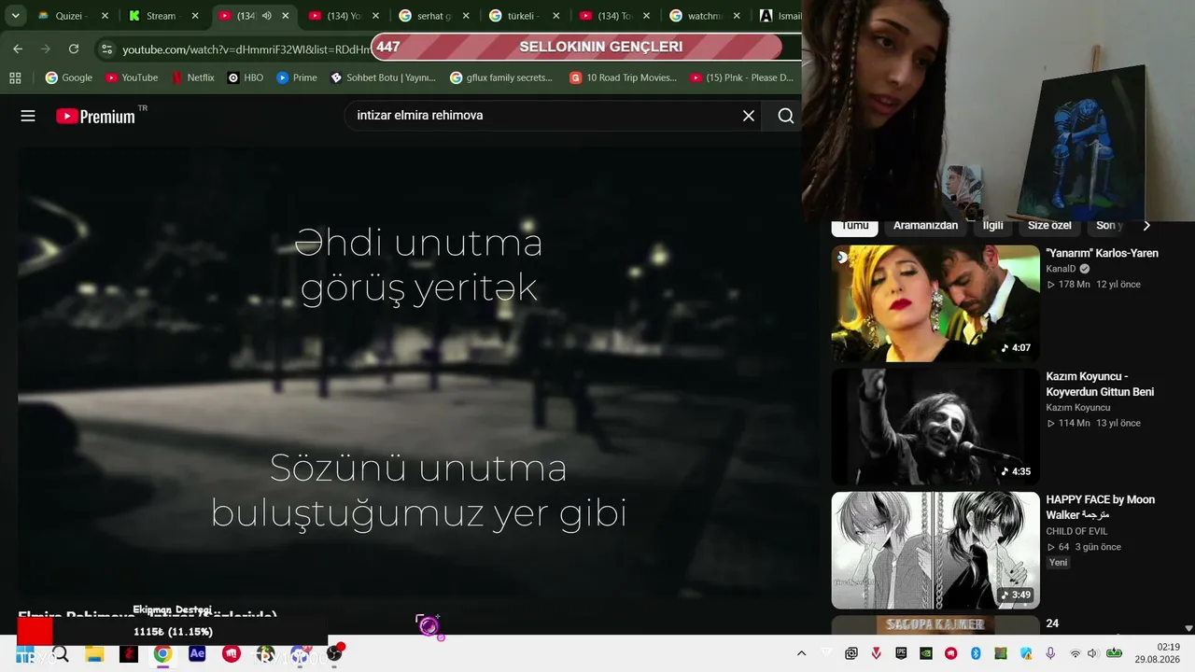This screenshot has height=672, width=1195.
Task: Open File Explorer from the taskbar
Action: tap(94, 654)
